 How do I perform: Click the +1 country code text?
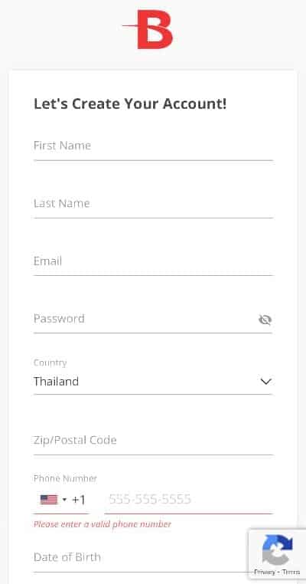coord(79,500)
